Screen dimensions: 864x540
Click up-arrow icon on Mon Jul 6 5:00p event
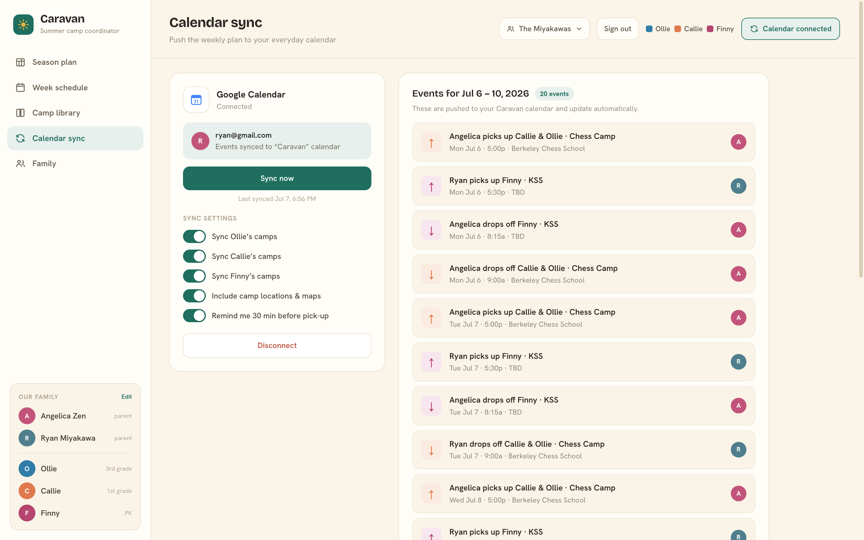[431, 142]
